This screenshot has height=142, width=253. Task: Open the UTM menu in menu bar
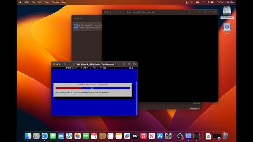[26, 2]
